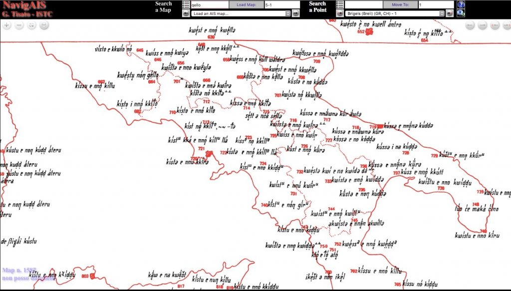Click point number 645 on map
Image resolution: width=511 pixels, height=291 pixels.
click(140, 50)
